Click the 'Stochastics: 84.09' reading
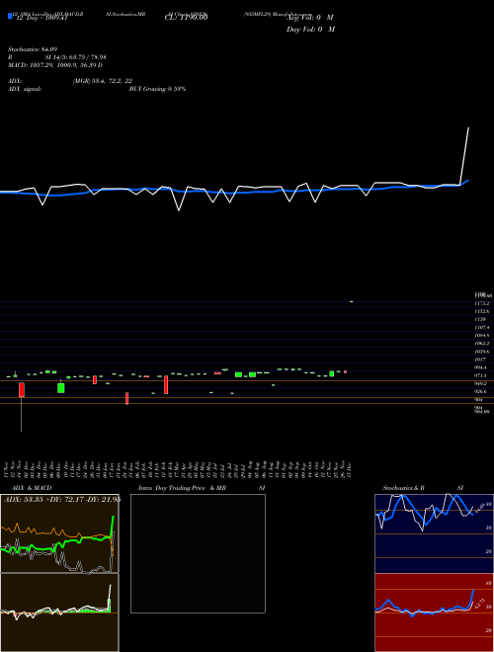 tap(33, 49)
